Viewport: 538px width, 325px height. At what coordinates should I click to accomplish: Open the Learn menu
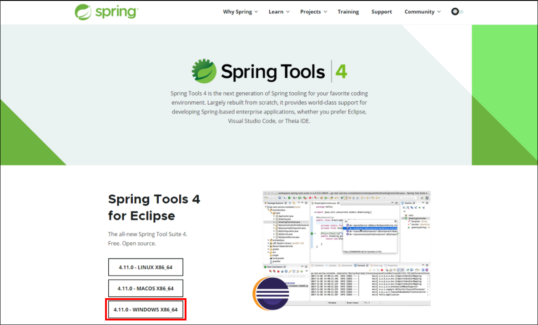276,12
